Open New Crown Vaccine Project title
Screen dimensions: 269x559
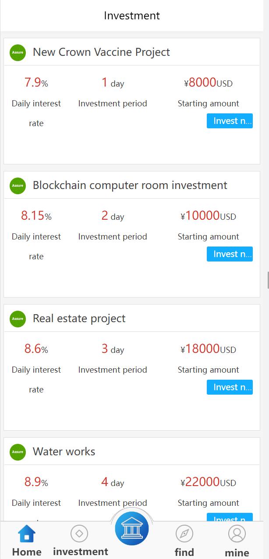(101, 52)
